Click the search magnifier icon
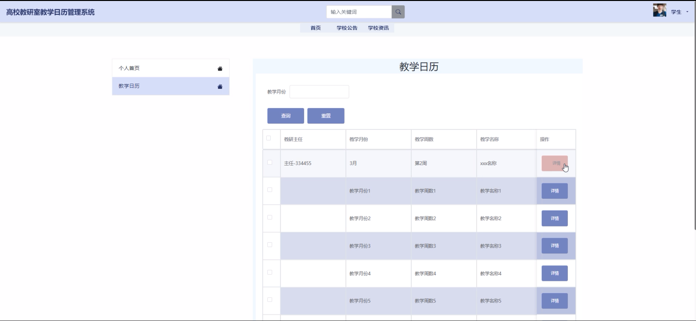The width and height of the screenshot is (696, 321). (x=397, y=11)
